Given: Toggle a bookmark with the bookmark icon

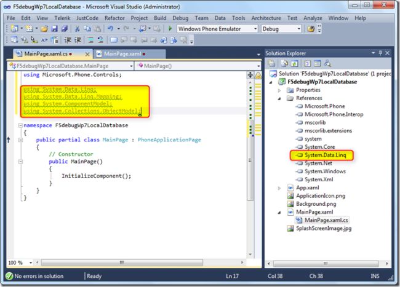Looking at the screenshot, I should 113,40.
